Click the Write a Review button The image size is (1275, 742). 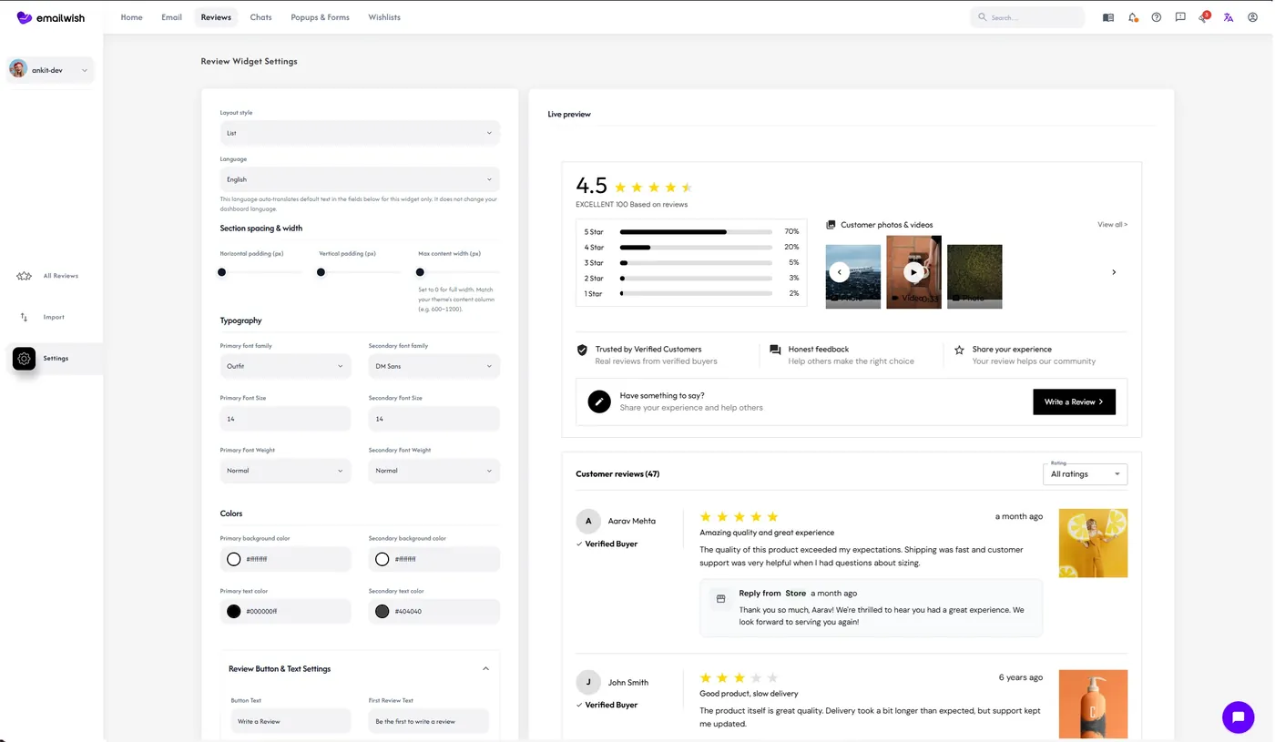point(1075,401)
